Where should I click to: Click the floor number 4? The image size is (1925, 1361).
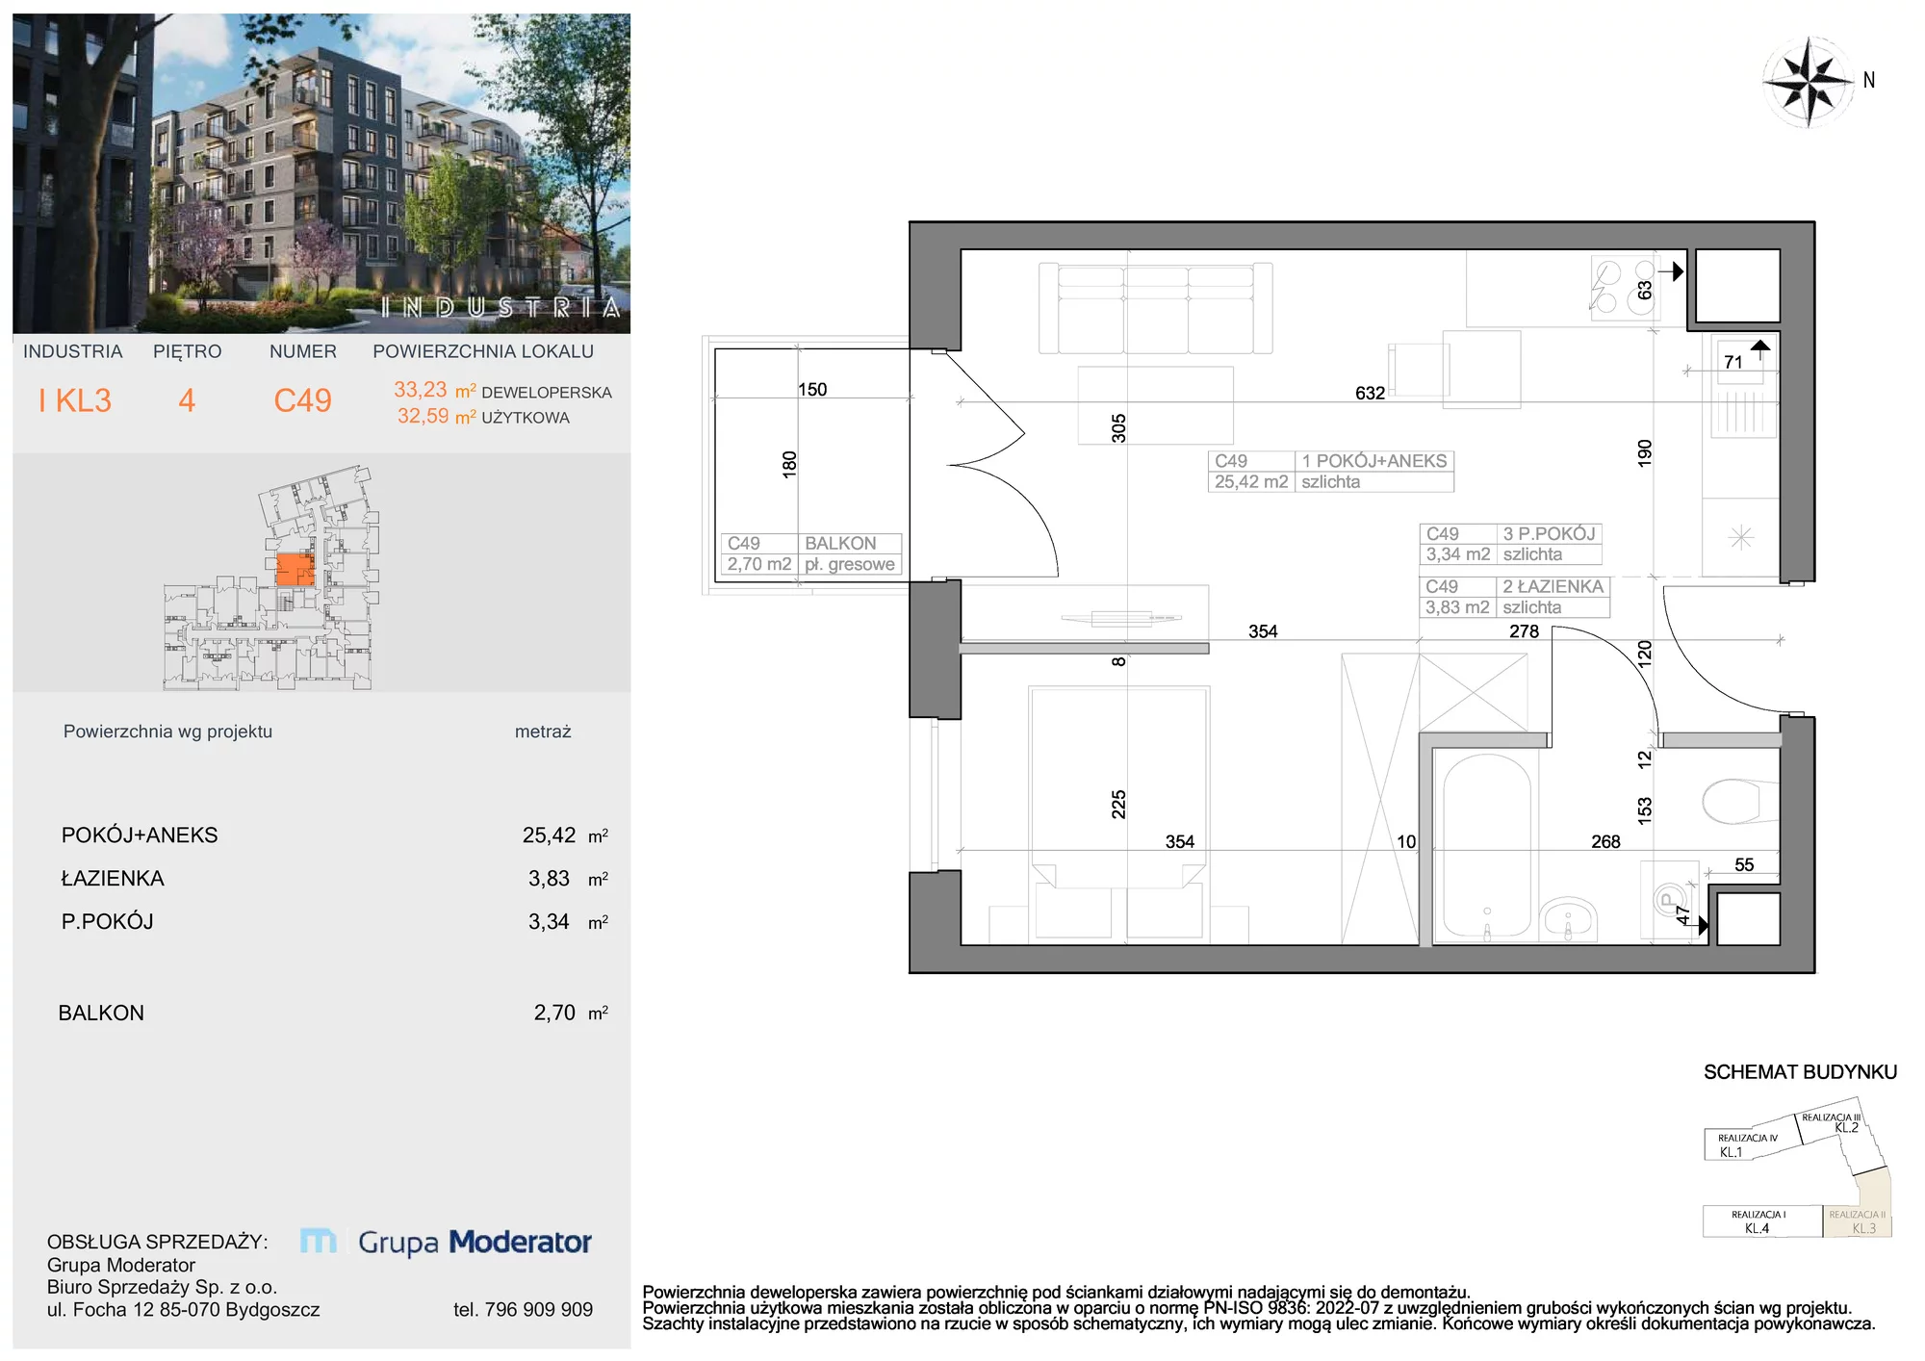coord(187,400)
